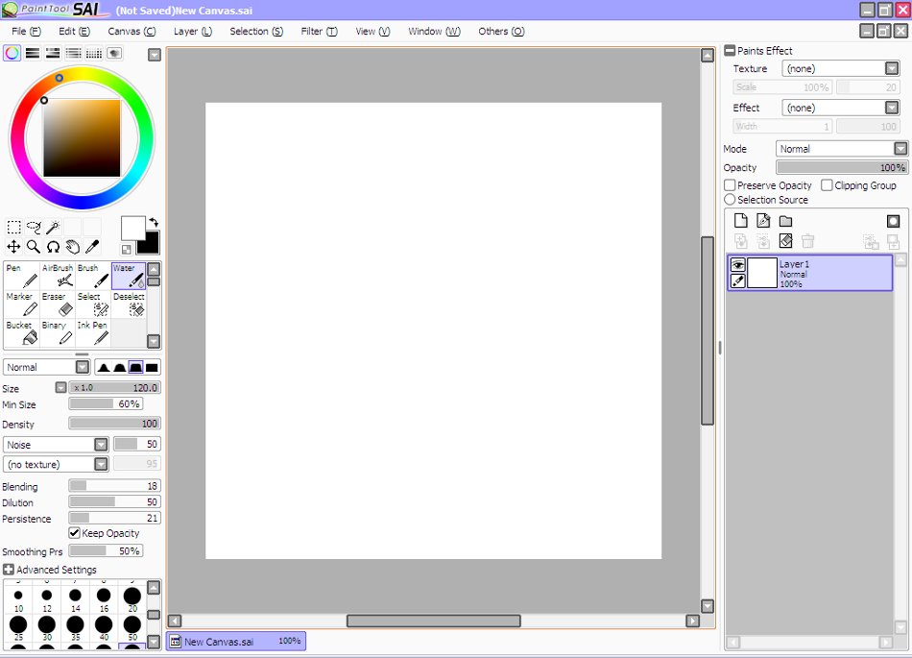
Task: Click the horizontal canvas scrollbar
Action: (432, 621)
